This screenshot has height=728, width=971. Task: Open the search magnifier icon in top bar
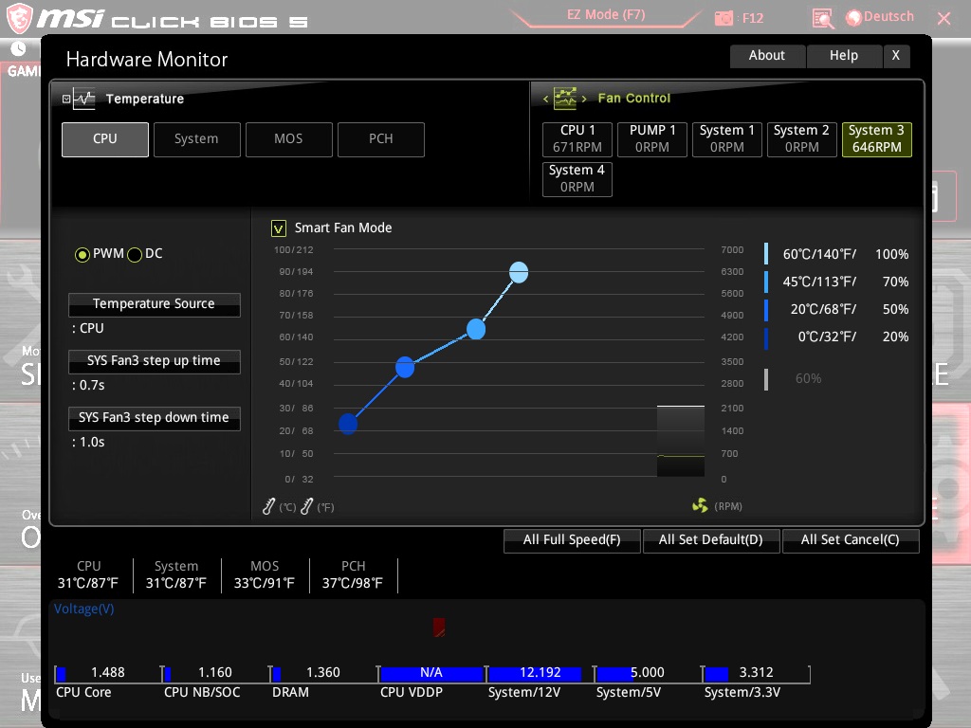click(822, 18)
